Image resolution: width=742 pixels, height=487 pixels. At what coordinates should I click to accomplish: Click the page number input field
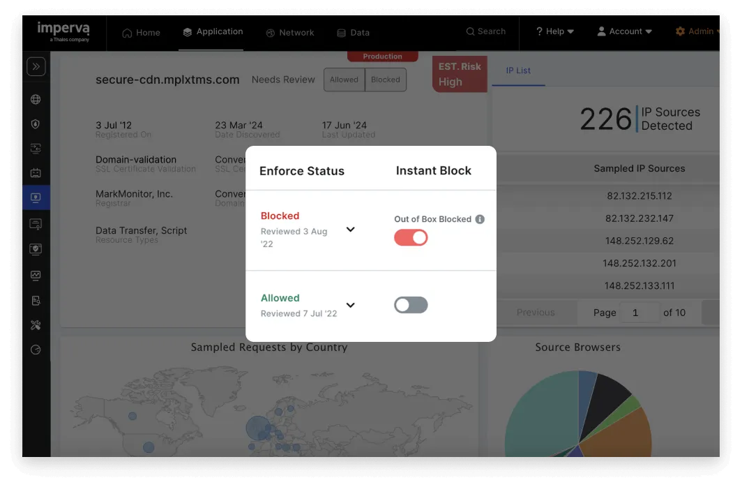point(639,313)
